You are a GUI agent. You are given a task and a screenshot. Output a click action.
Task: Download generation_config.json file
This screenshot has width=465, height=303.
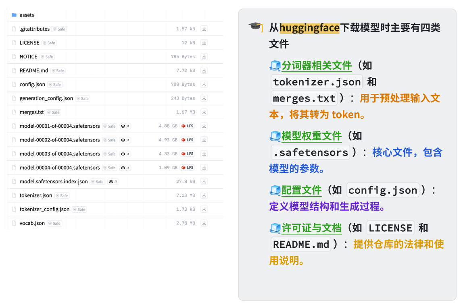point(204,98)
